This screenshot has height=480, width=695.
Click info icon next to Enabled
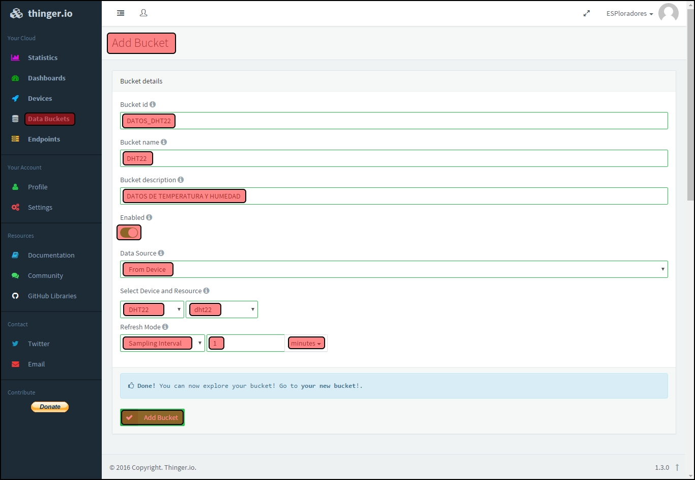tap(149, 217)
